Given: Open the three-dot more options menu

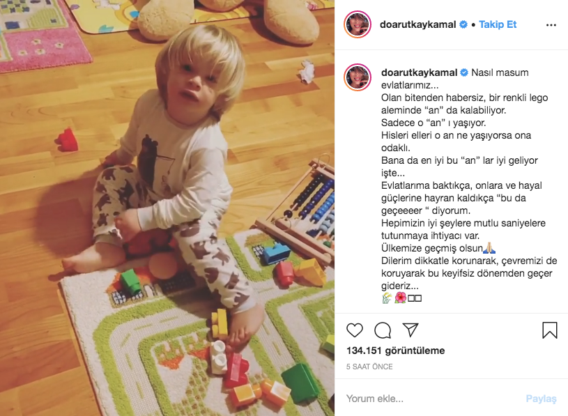Looking at the screenshot, I should 551,25.
